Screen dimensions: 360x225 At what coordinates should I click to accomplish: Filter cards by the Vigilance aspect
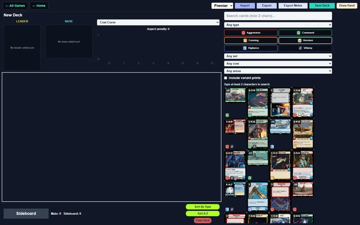[x=251, y=48]
